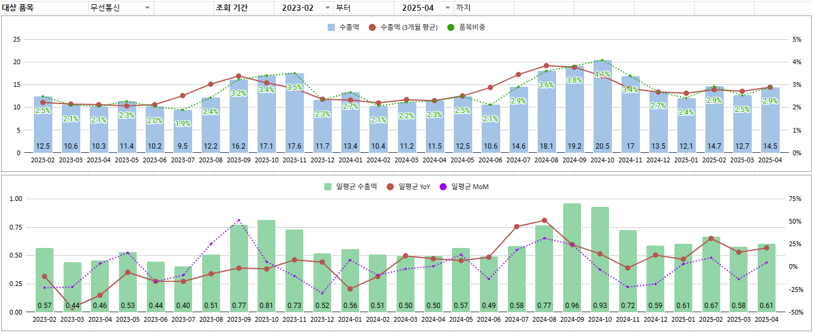This screenshot has width=813, height=333.
Task: Expand the 2025-04 end period dropdown
Action: tap(448, 8)
